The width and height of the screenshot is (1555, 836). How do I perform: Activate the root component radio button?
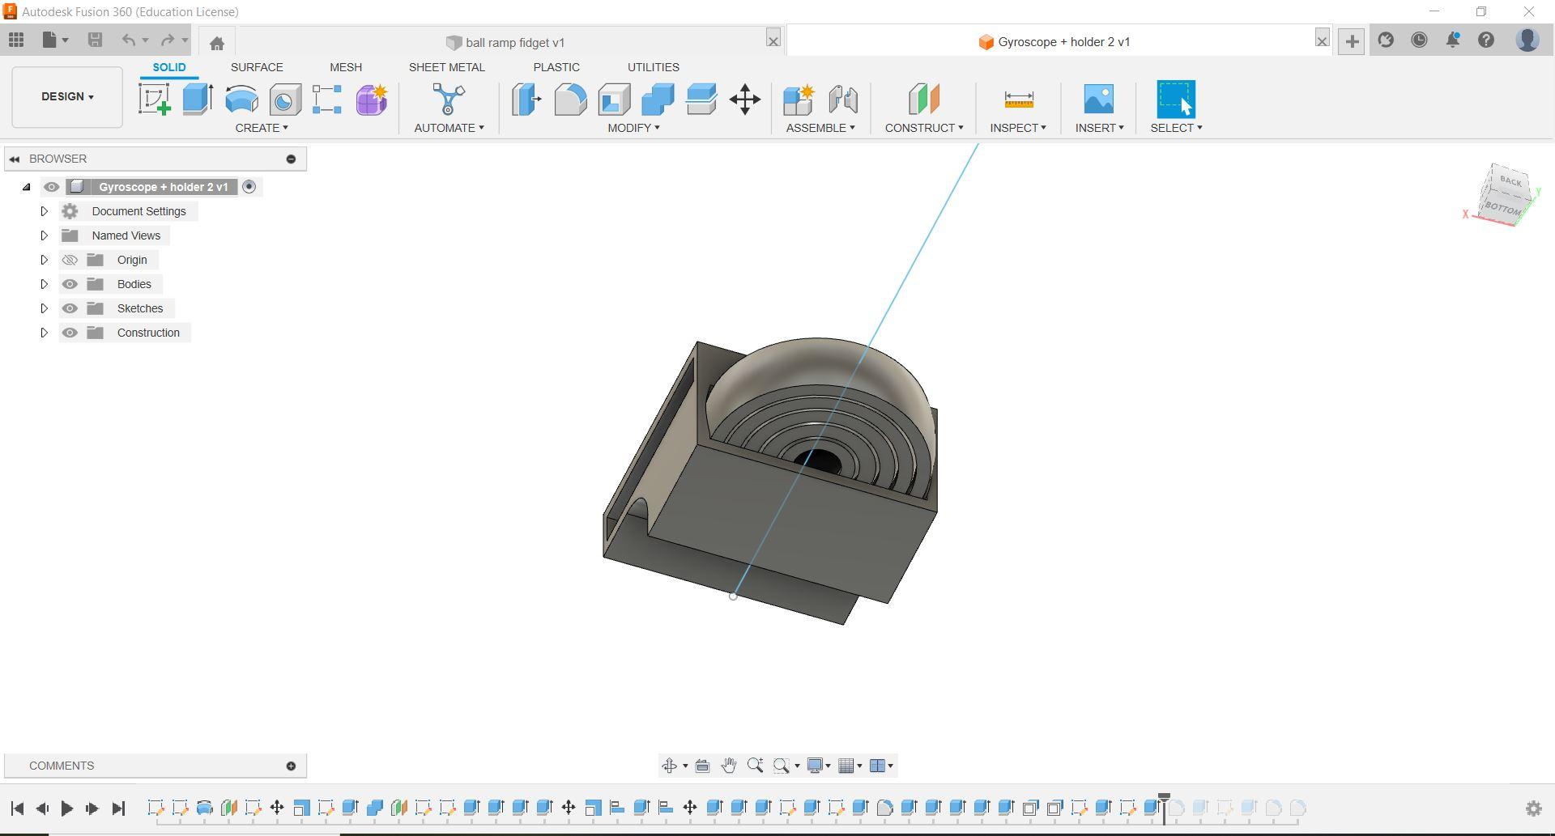249,187
